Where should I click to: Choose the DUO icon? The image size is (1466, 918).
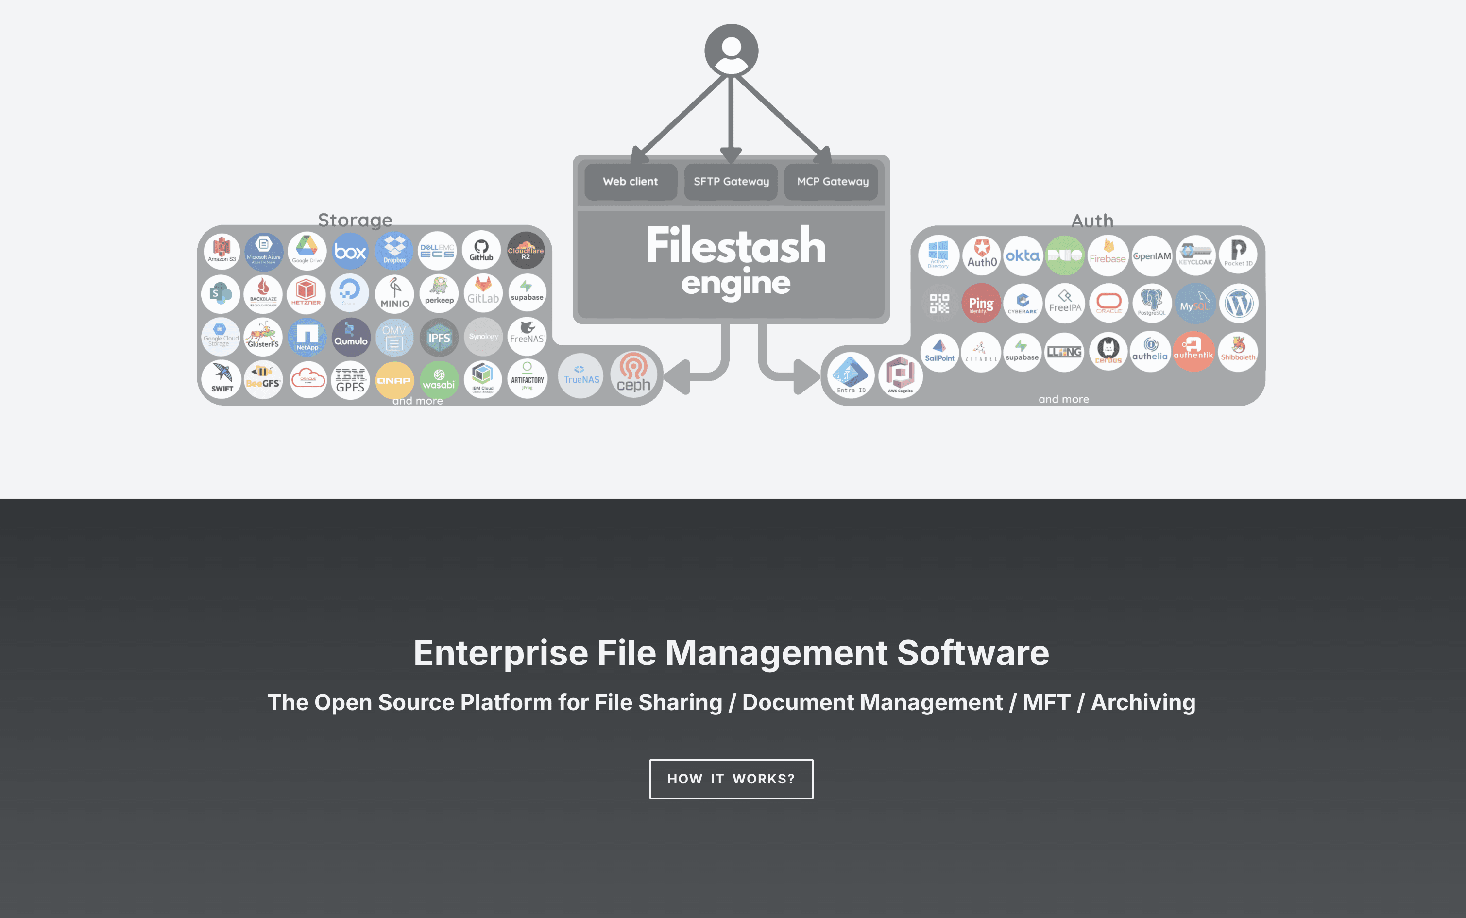pos(1065,255)
